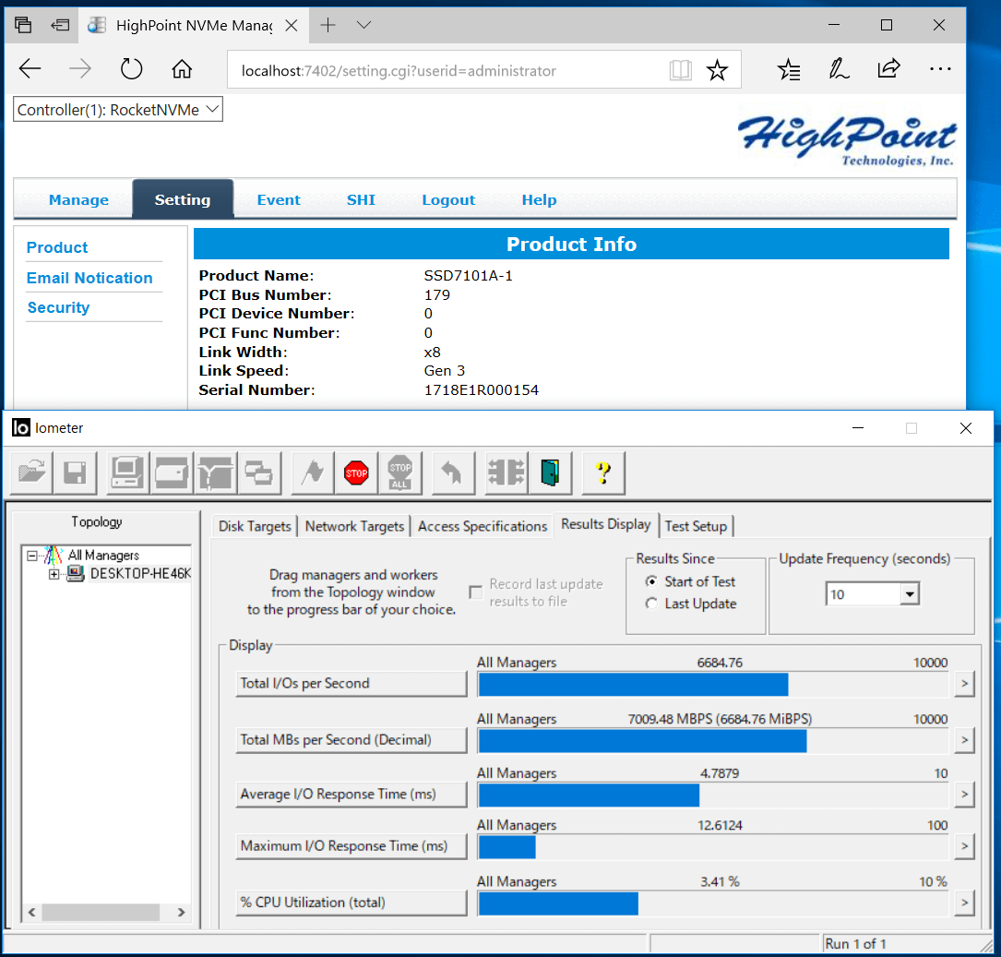Click the Maximum Response Time progress bar

(713, 847)
